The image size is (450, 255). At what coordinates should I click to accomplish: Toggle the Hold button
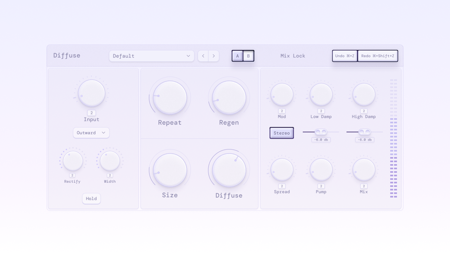91,198
